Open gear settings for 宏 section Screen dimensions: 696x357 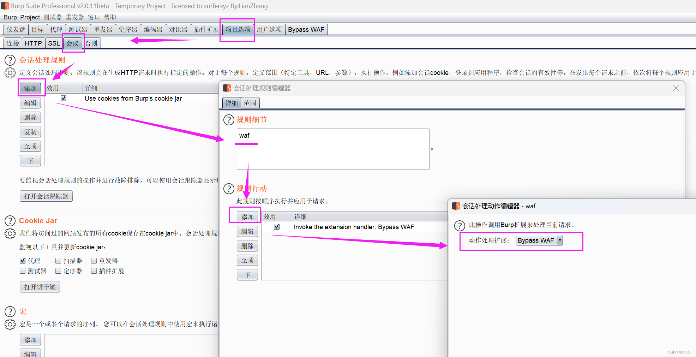[10, 324]
